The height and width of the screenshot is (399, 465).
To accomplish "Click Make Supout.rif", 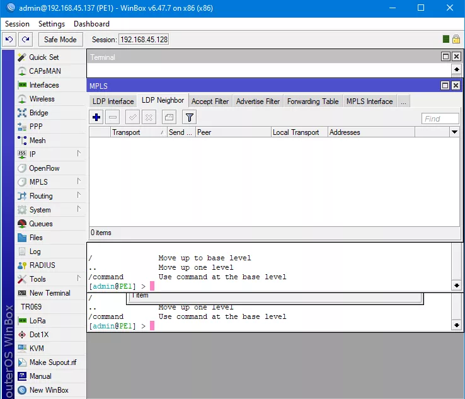I will pos(50,362).
